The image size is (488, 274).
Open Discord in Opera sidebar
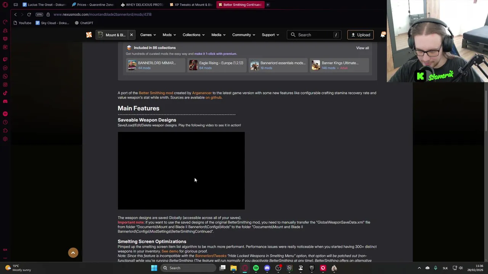coord(5,101)
